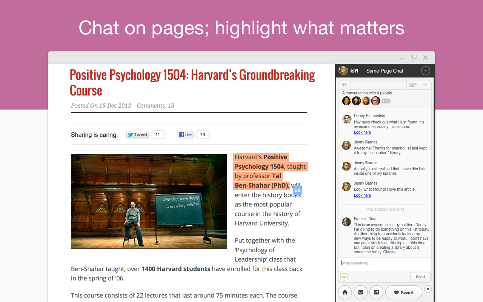This screenshot has width=483, height=302.
Task: Open Jenny Barnes' Look here link
Action: [362, 195]
